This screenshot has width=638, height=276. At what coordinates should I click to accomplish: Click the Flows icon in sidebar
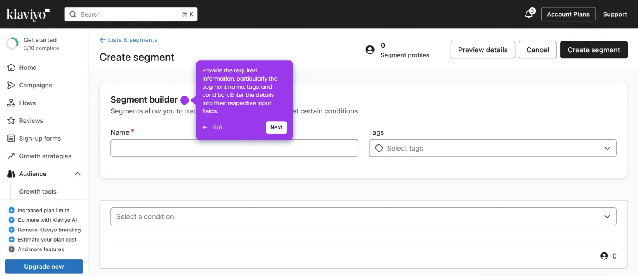[11, 103]
